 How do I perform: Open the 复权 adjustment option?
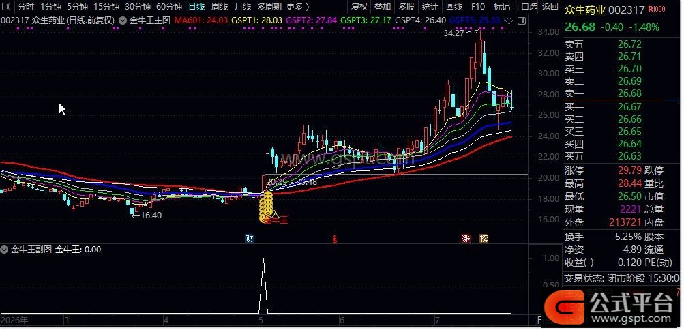click(x=359, y=7)
